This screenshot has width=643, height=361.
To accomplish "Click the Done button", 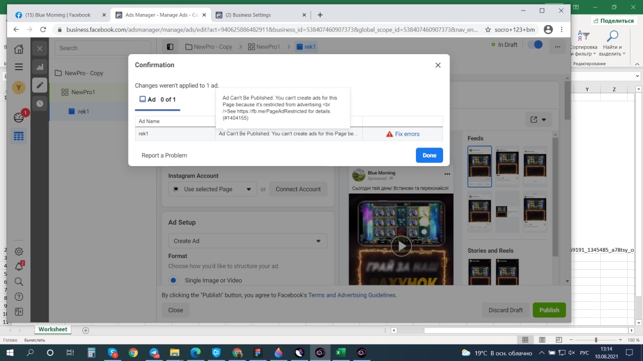I will (429, 155).
